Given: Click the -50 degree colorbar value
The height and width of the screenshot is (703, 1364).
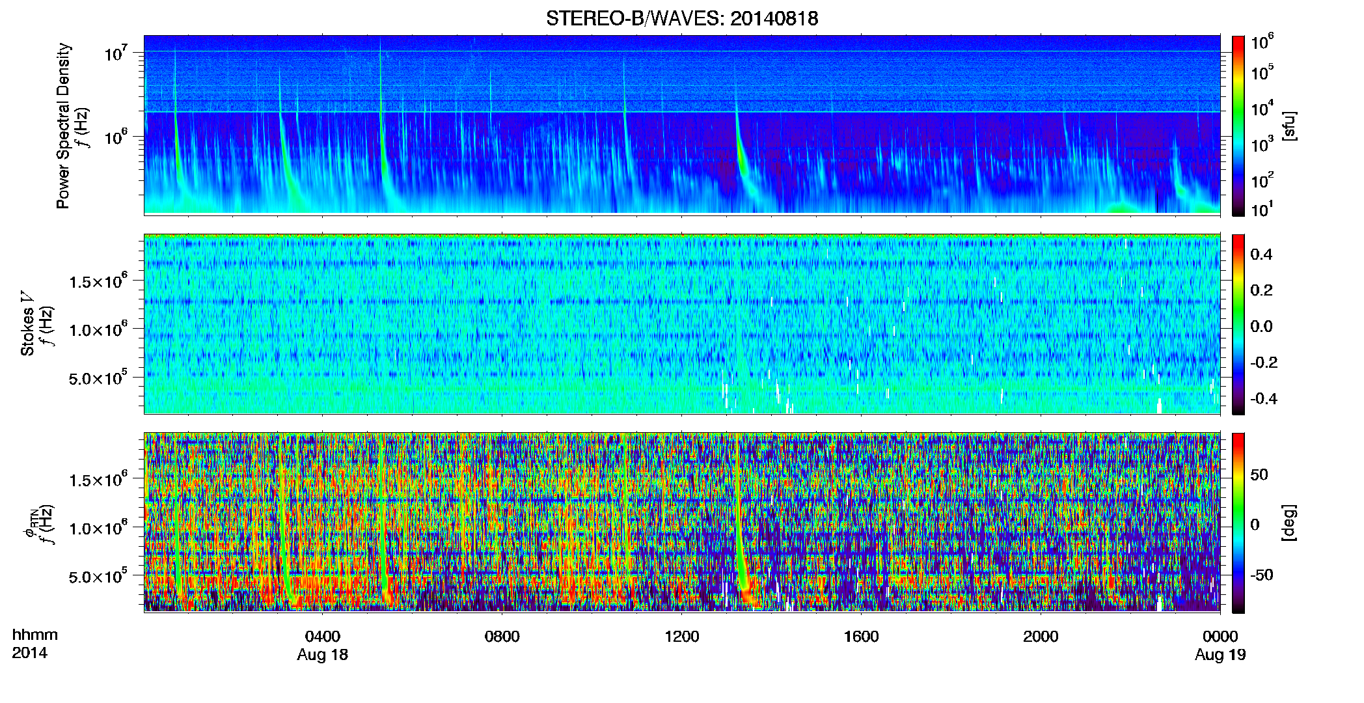Looking at the screenshot, I should point(1262,575).
